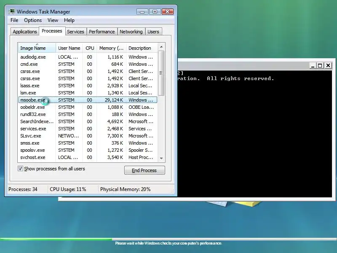Minimize the command prompt window
The height and width of the screenshot is (253, 337).
click(x=313, y=65)
